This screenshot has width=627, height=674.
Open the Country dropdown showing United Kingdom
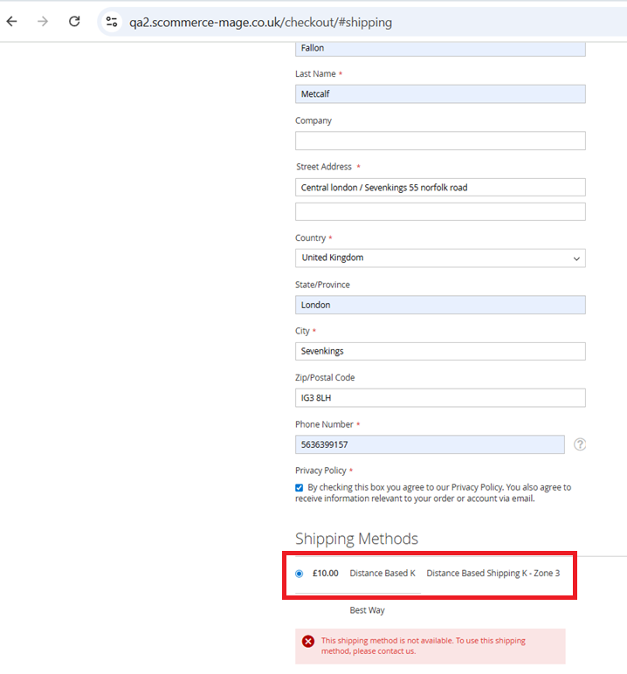click(440, 258)
